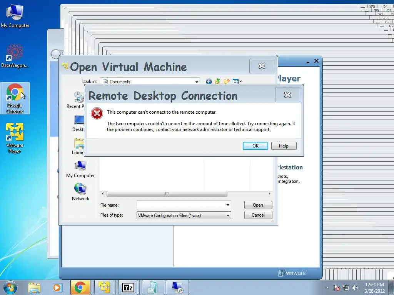Click the red error icon in dialog
Viewport: 394px width, 295px height.
pyautogui.click(x=97, y=113)
